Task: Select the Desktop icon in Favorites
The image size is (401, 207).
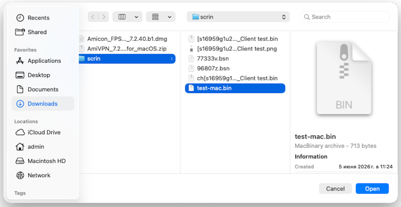Action: [20, 75]
